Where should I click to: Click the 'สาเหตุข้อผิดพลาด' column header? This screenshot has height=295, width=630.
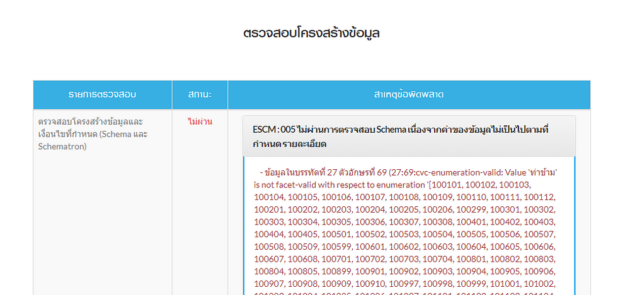tap(408, 94)
